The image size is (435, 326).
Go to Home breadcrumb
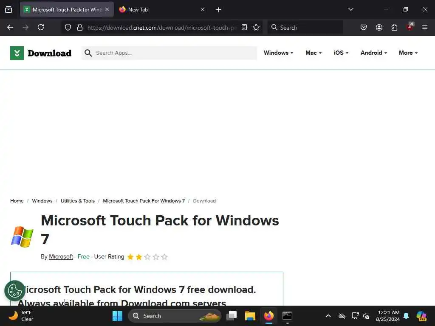[x=17, y=201]
